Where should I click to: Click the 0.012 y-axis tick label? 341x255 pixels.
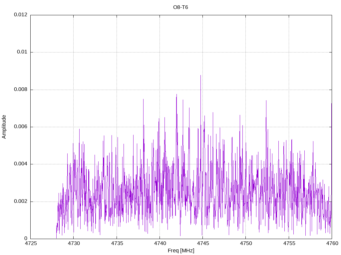pyautogui.click(x=21, y=15)
